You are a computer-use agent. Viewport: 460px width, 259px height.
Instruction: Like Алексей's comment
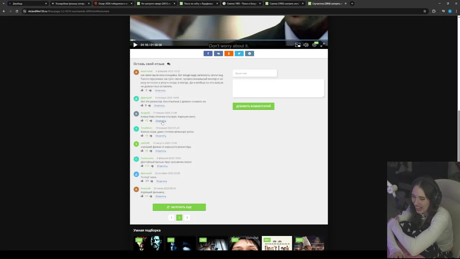coord(142,196)
